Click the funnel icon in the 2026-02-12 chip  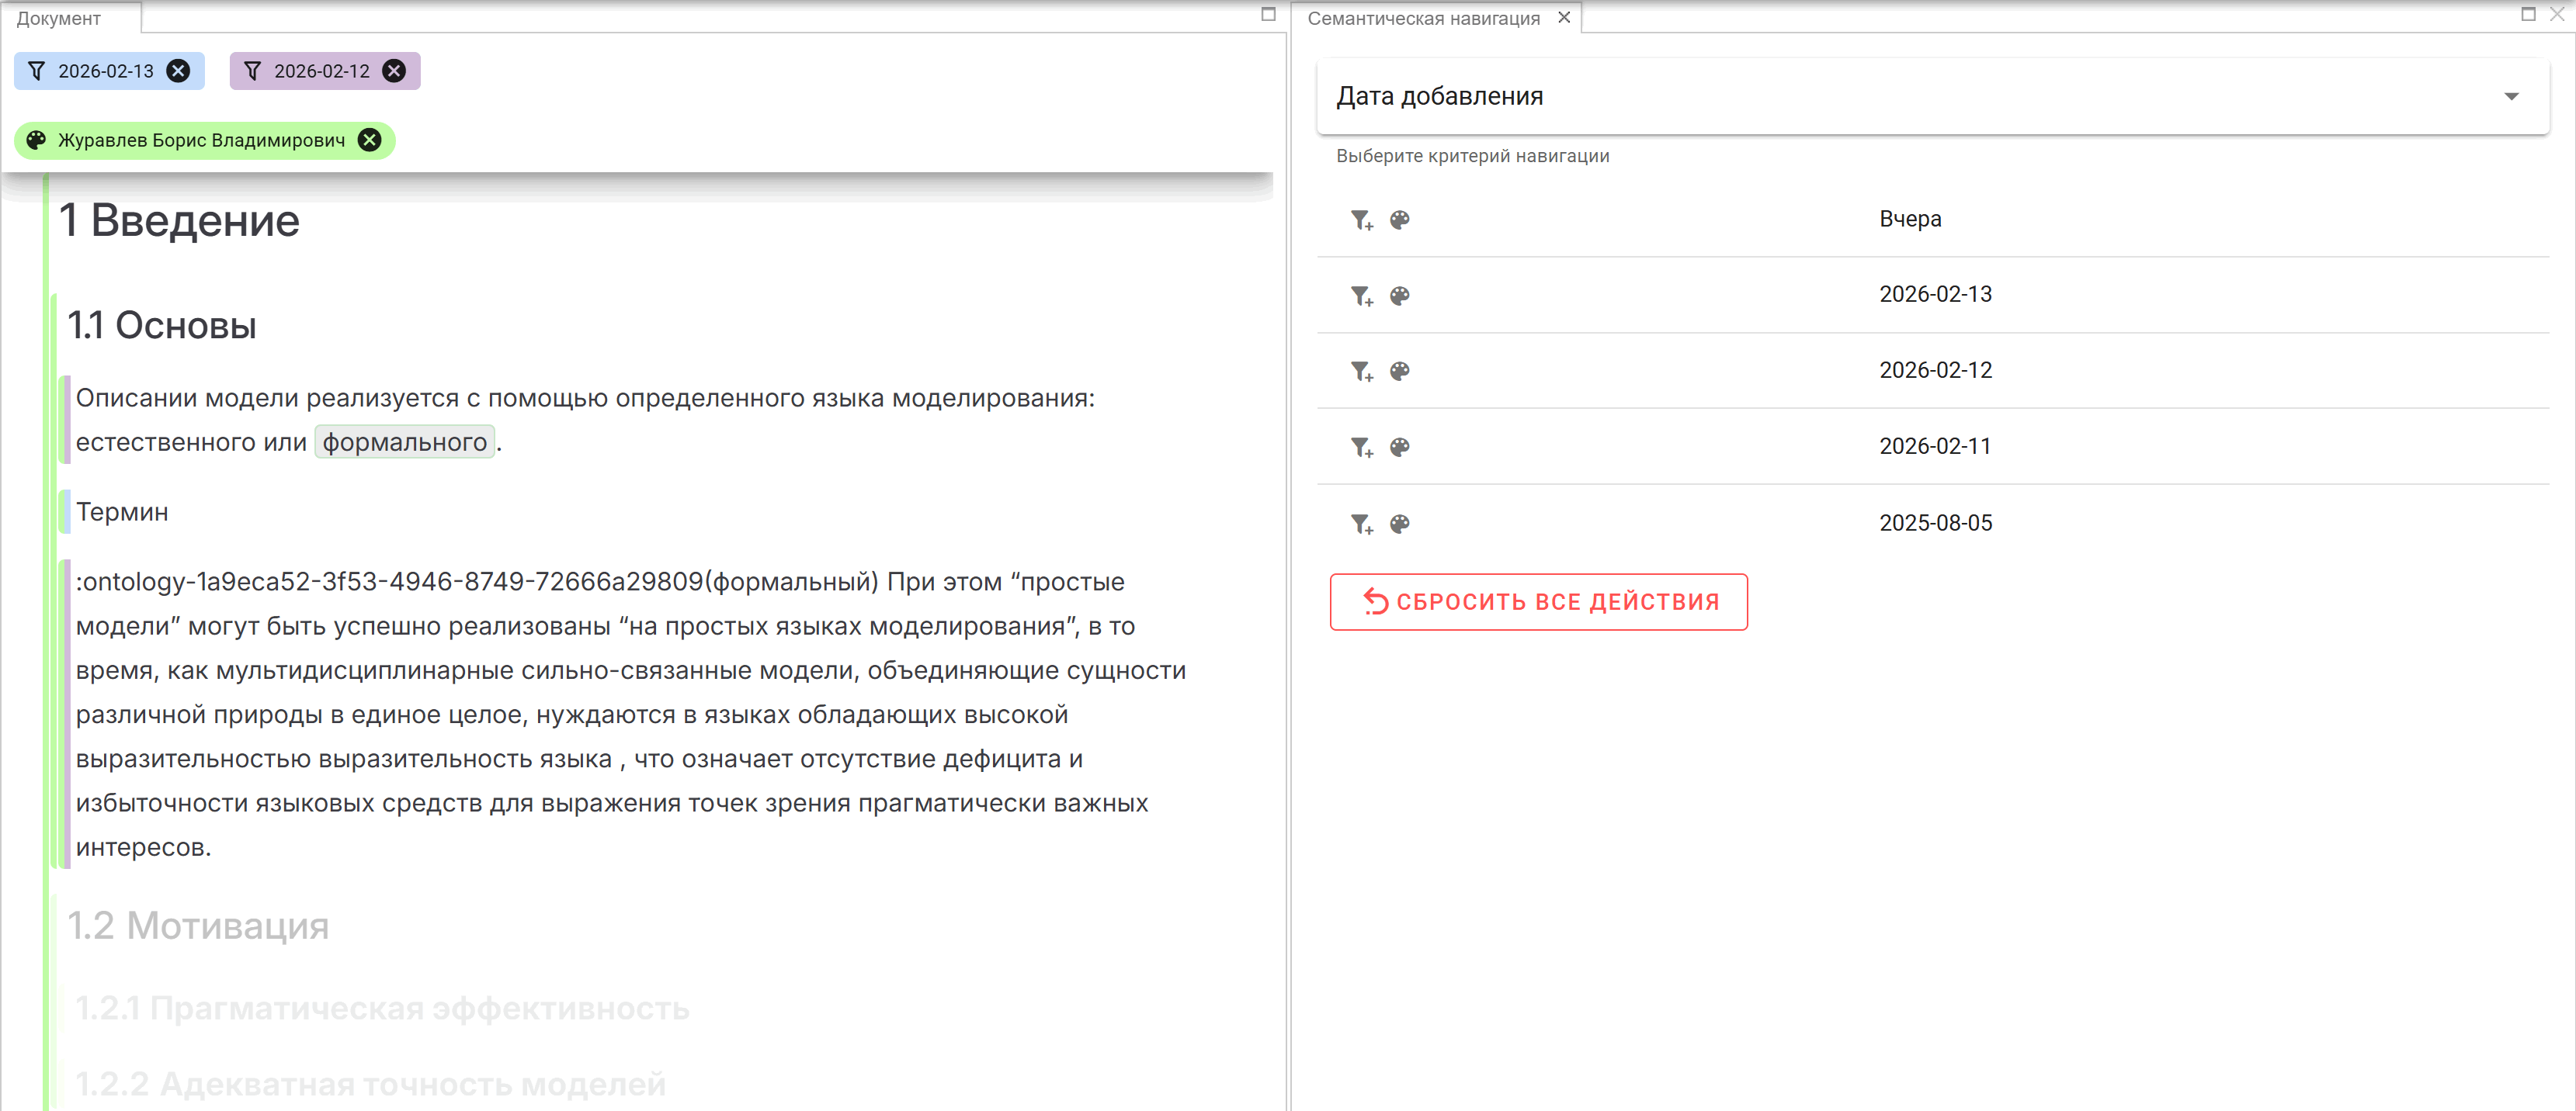253,71
